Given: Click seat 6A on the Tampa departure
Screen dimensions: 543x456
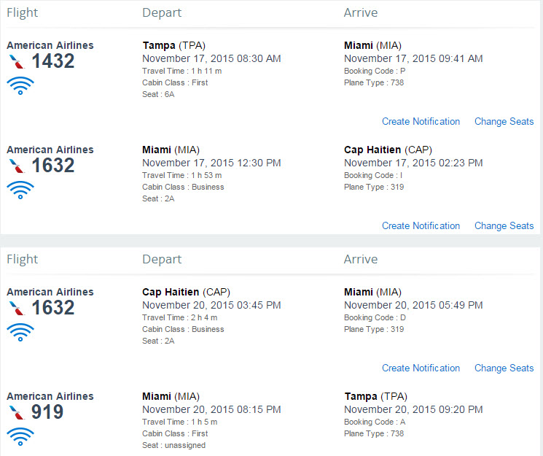Looking at the screenshot, I should pos(169,94).
